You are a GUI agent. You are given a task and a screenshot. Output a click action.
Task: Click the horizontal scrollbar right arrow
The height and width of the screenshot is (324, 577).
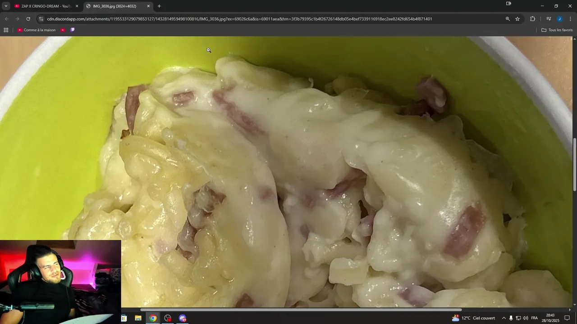click(570, 310)
